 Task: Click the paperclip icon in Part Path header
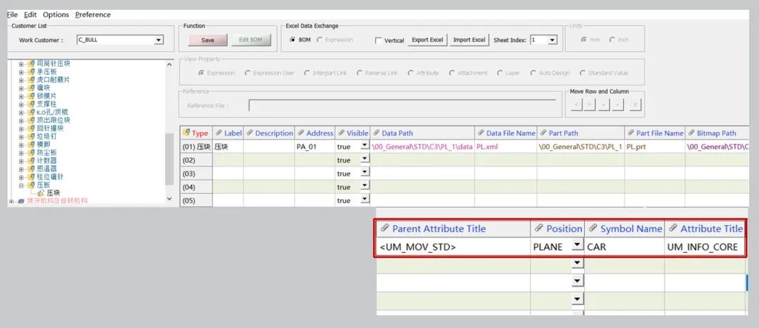(543, 133)
